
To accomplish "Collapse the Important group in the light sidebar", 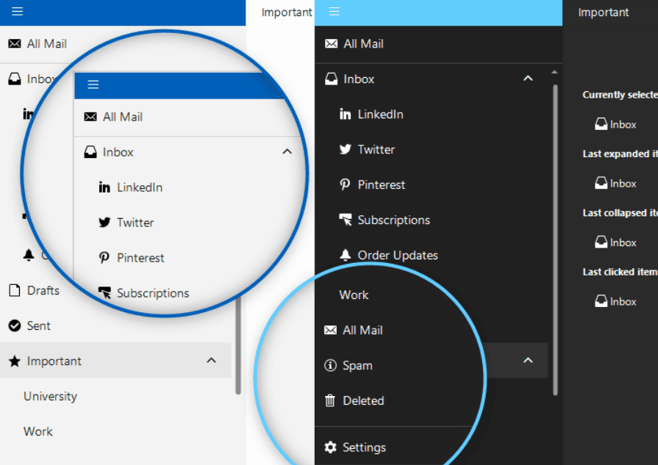I will pos(212,361).
